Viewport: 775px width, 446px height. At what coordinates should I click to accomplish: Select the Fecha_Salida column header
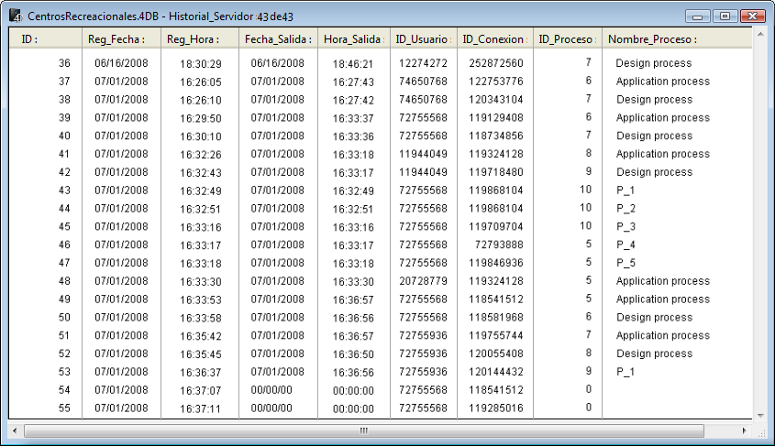(x=278, y=39)
